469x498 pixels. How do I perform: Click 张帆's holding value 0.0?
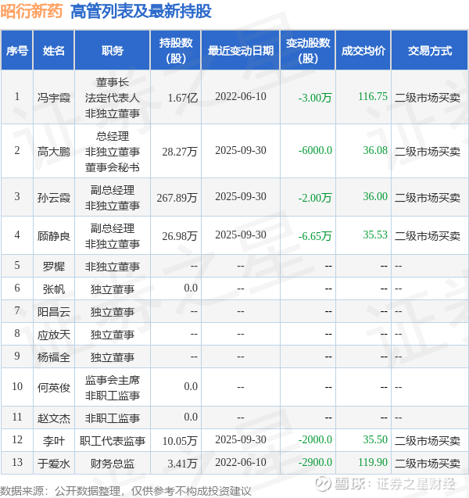coord(191,288)
